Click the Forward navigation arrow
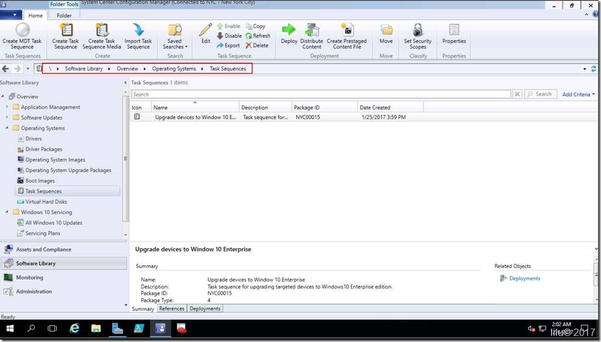Screen dimensions: 601x342 (17, 69)
